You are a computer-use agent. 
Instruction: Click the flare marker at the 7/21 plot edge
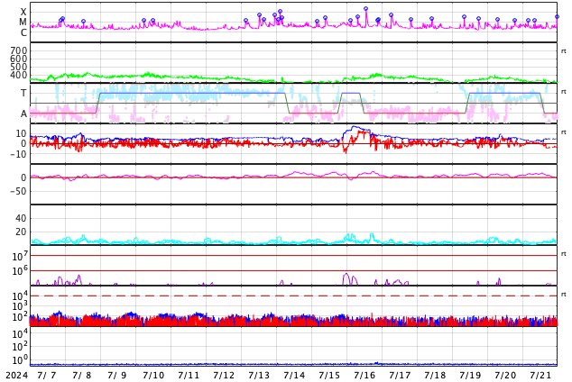pyautogui.click(x=557, y=17)
